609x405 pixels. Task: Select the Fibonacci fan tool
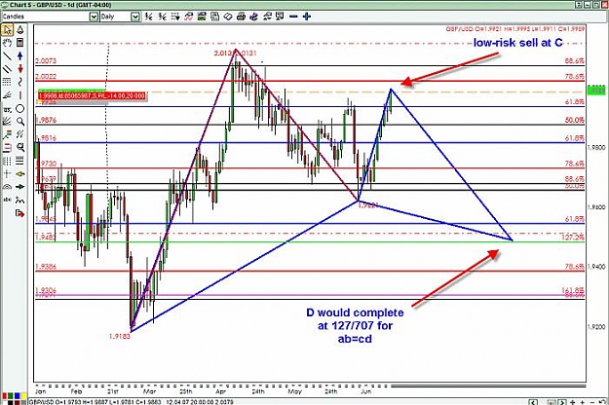[x=8, y=95]
